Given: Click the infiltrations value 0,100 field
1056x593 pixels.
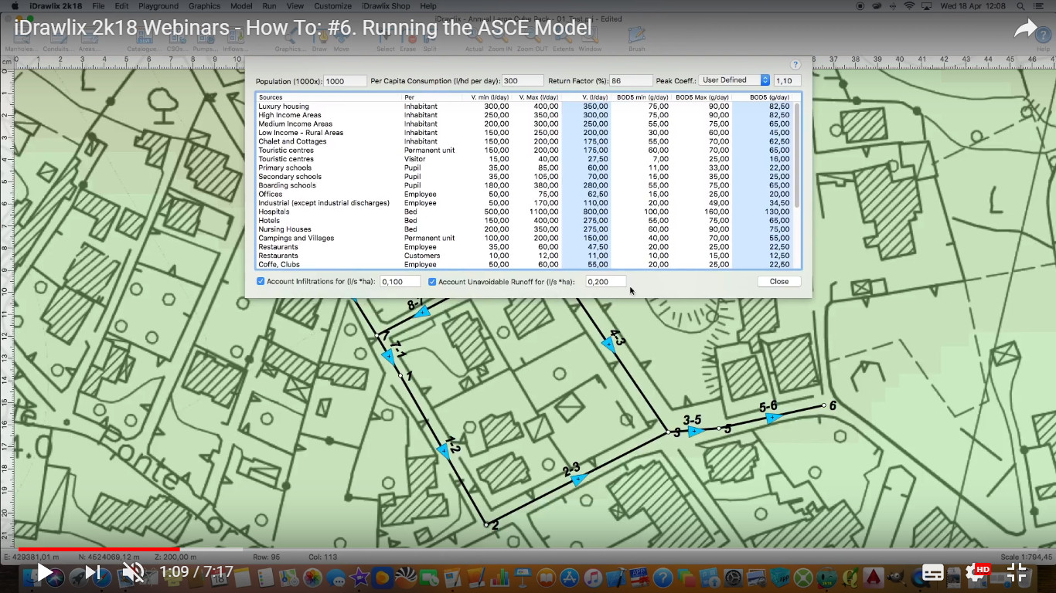Looking at the screenshot, I should coord(400,282).
